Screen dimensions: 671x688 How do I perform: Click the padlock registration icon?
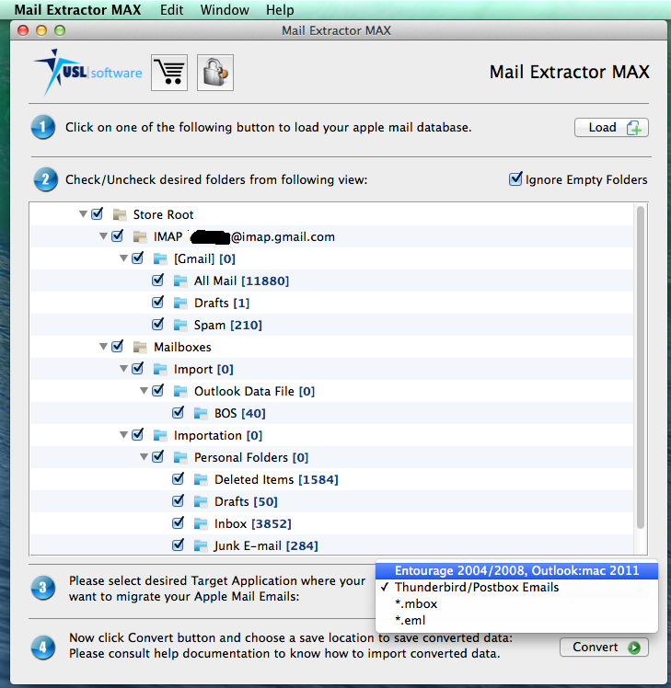pos(215,73)
